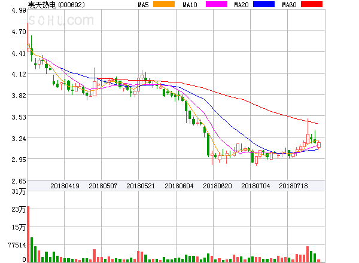Click the 31万 volume axis label
The image size is (359, 263).
click(19, 191)
